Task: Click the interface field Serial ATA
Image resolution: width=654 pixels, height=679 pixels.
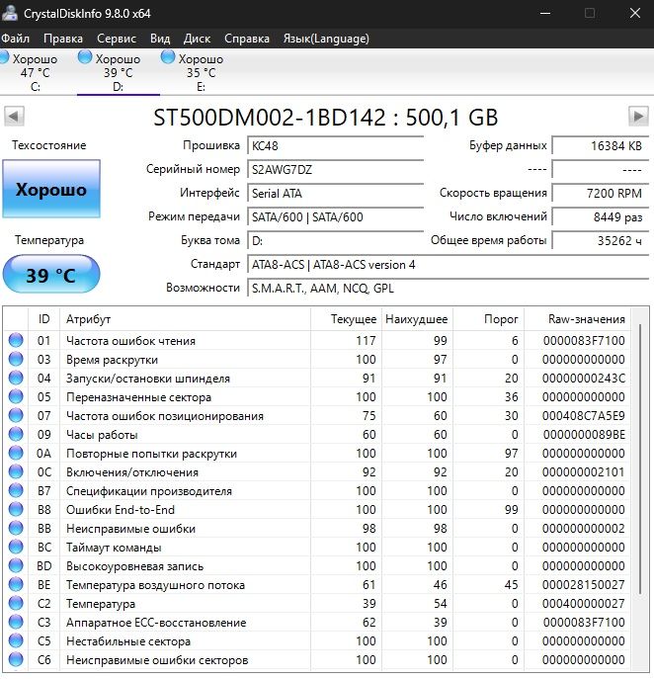Action: coord(336,193)
